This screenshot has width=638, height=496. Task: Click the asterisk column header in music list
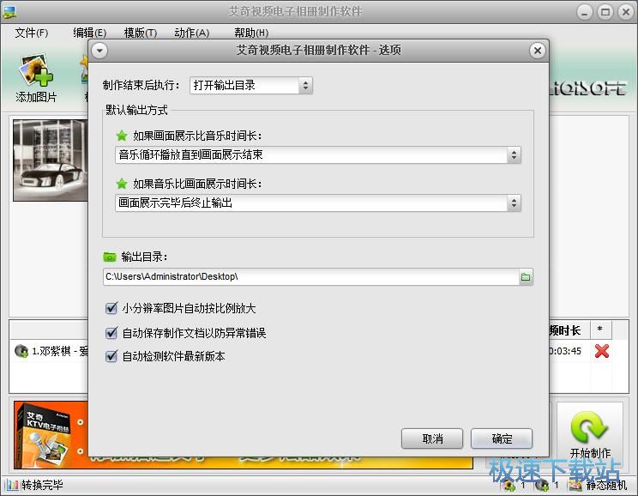pos(599,330)
